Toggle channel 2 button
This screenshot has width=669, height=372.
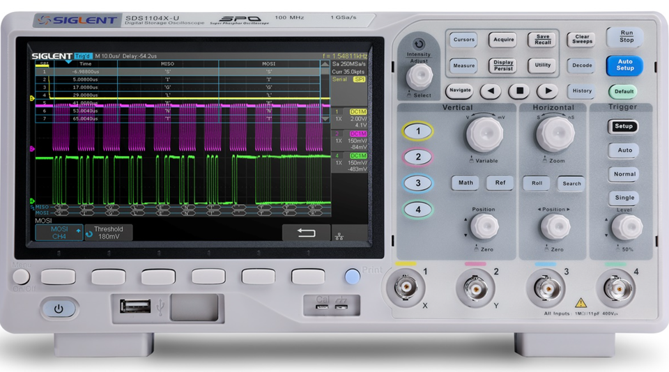[x=417, y=157]
